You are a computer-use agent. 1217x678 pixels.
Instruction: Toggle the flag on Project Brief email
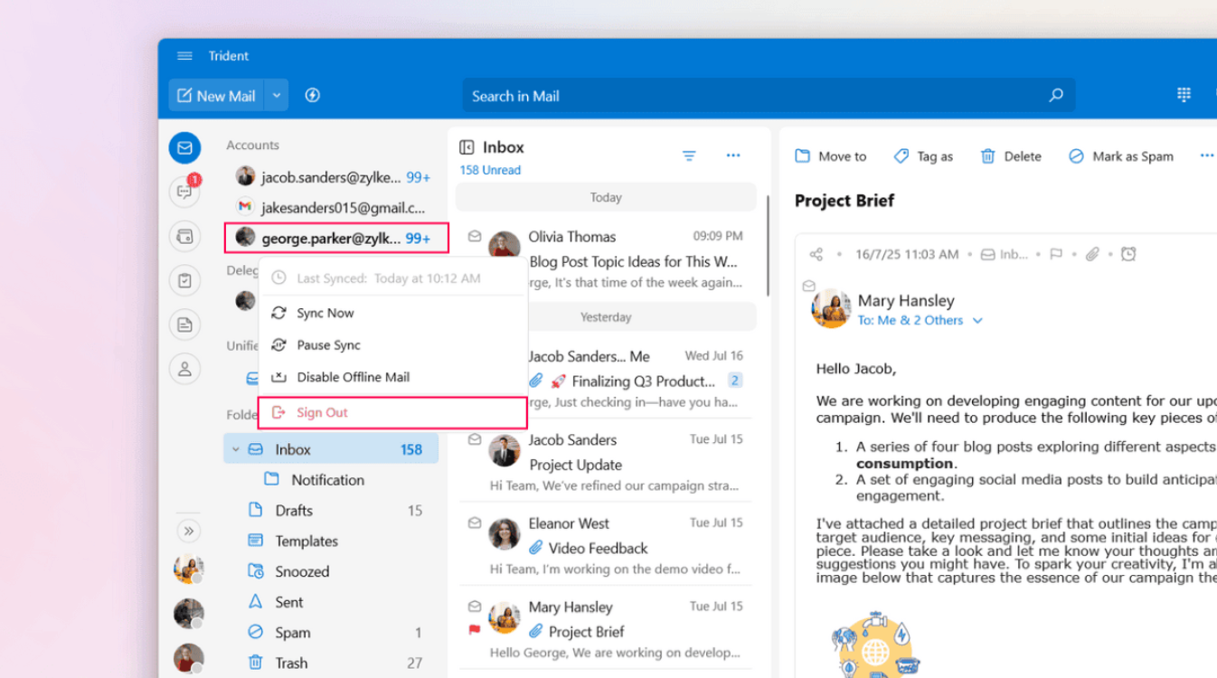click(x=1056, y=255)
